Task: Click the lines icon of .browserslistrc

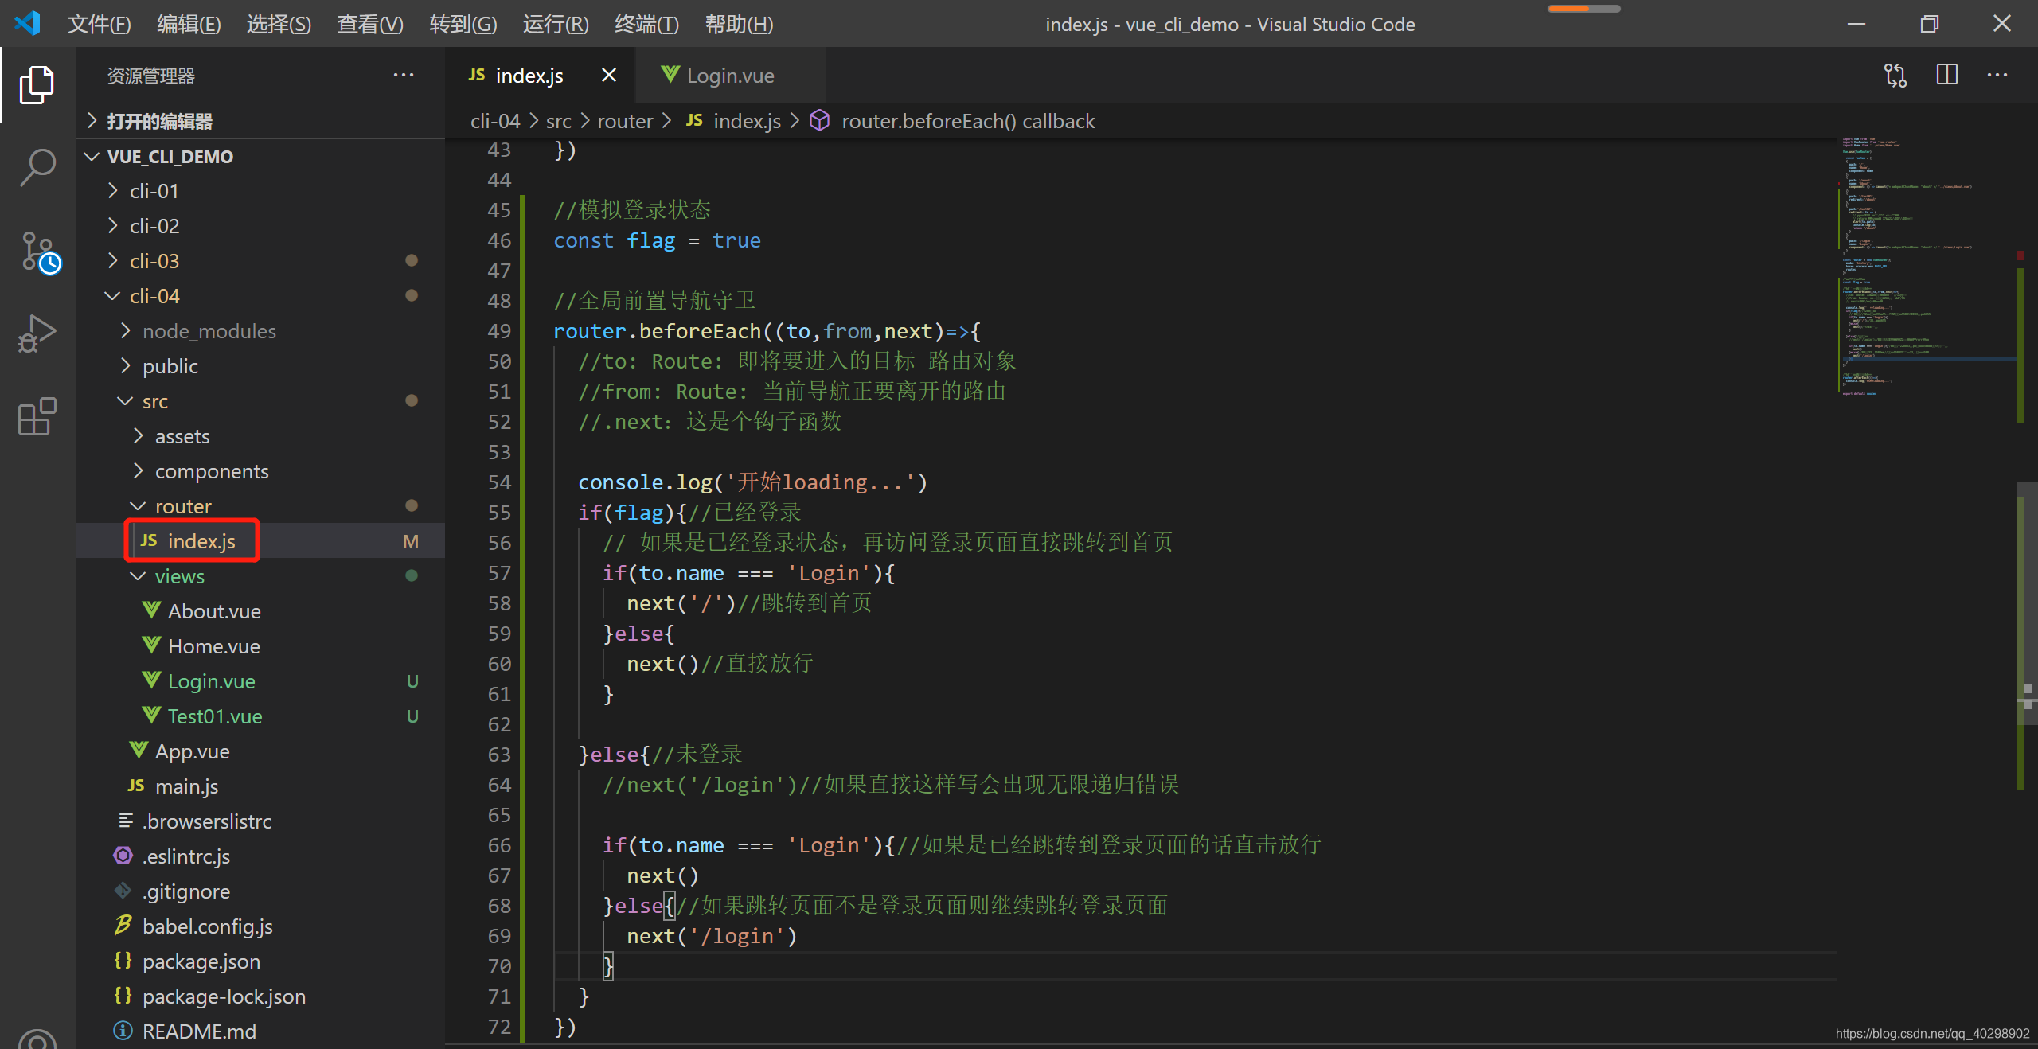Action: click(126, 821)
